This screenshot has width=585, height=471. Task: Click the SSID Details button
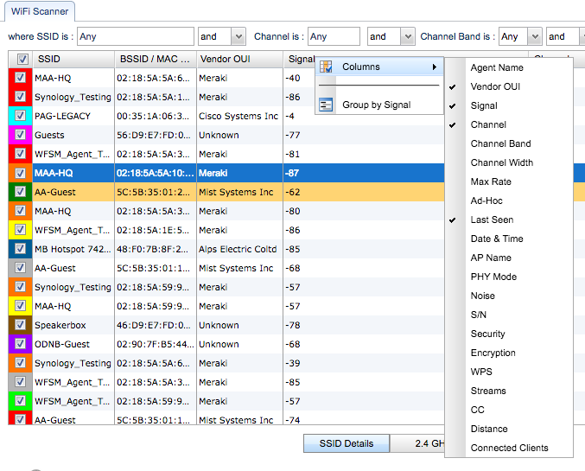pos(347,443)
